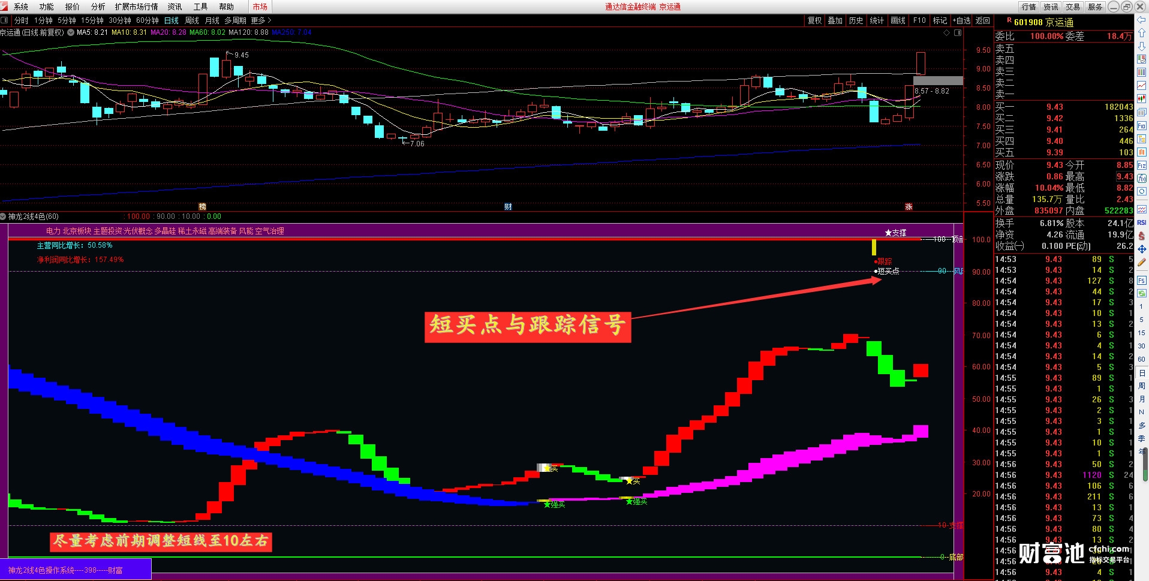The height and width of the screenshot is (581, 1149).
Task: Open the 报价 menu
Action: [73, 7]
